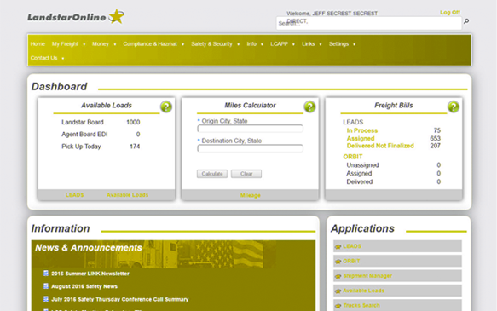
Task: Expand the My Freight menu
Action: (68, 44)
